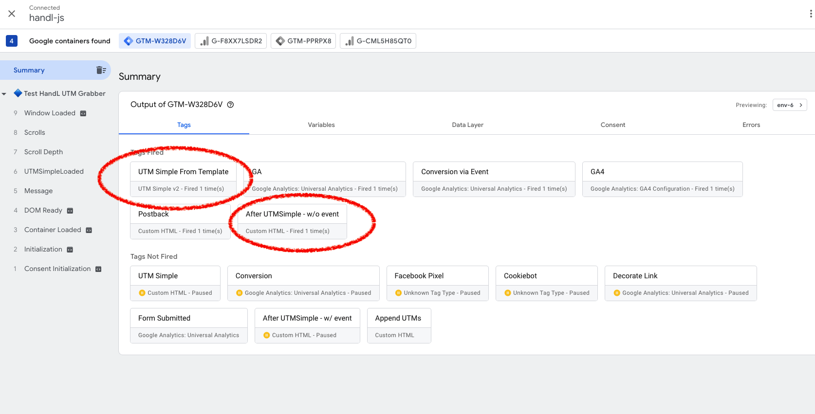The height and width of the screenshot is (414, 815).
Task: Collapse the Test HandL UTM Grabber tree
Action: [4, 94]
